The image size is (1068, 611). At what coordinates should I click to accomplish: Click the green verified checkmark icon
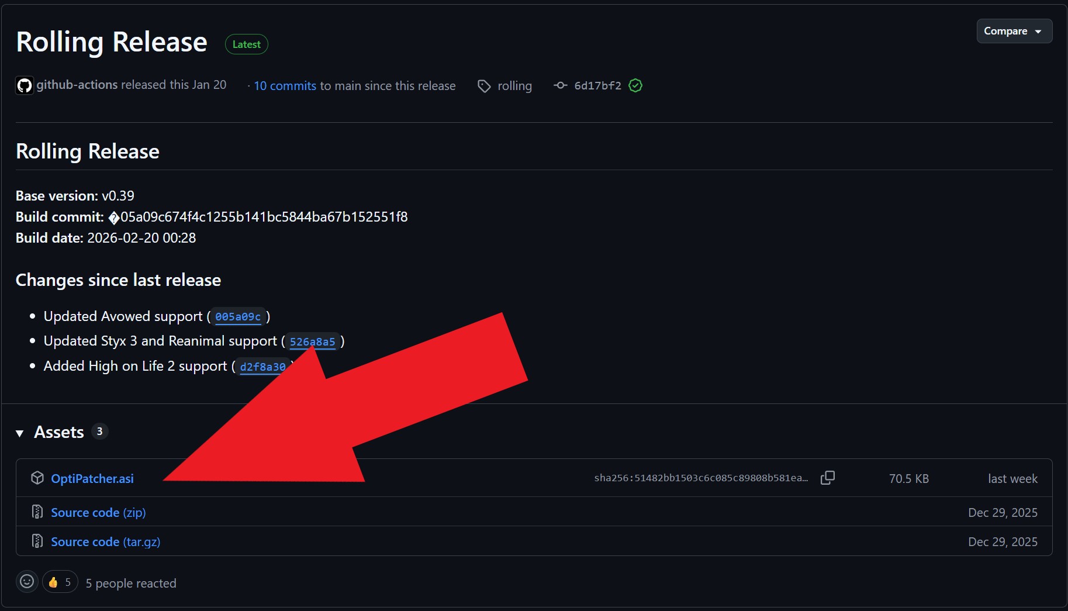coord(635,86)
